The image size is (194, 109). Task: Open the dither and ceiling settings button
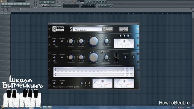[133, 57]
